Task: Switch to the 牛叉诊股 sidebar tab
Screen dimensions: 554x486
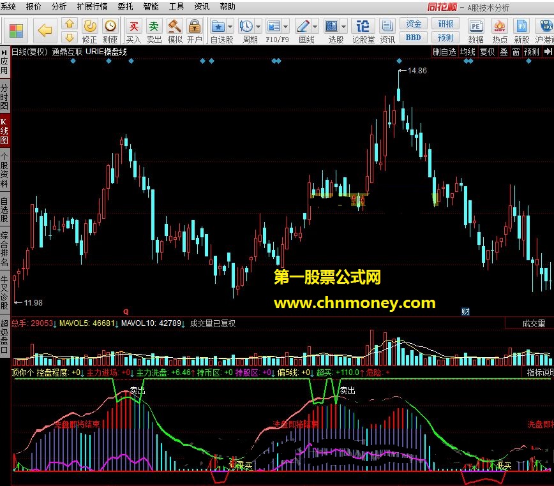Action: [4, 293]
